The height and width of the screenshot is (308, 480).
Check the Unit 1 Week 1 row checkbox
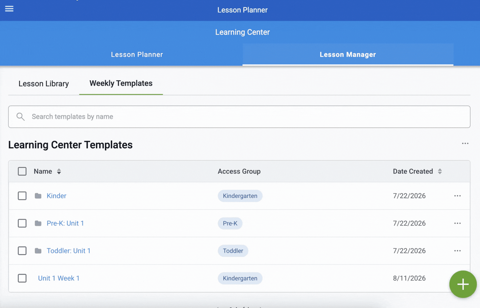(22, 278)
